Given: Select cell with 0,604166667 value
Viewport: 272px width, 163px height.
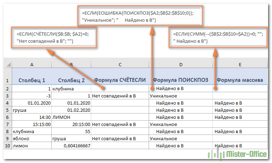Looking at the screenshot, I should 71,146.
